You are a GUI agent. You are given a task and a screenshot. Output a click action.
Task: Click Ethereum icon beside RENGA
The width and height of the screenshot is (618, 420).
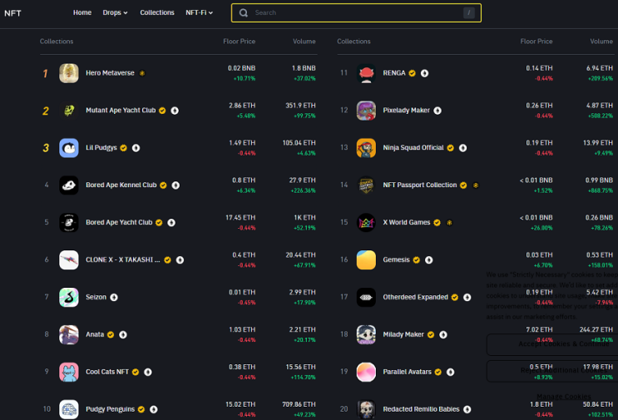(424, 73)
